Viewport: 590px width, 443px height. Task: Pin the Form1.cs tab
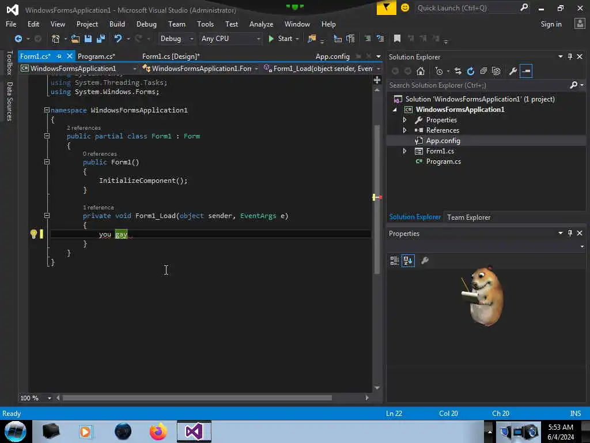(59, 56)
